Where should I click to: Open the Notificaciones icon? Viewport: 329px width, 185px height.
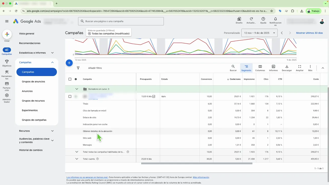(x=275, y=19)
